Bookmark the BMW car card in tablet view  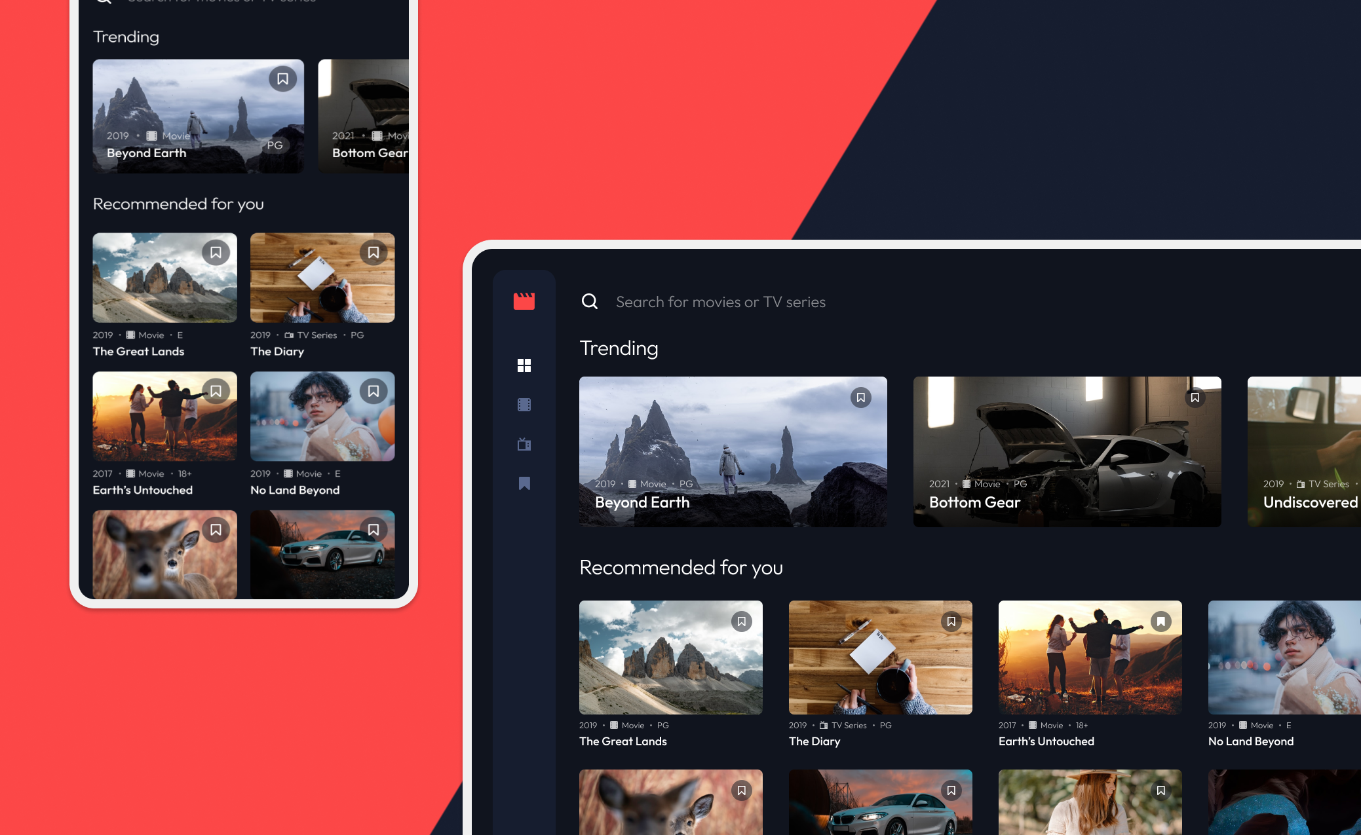951,790
